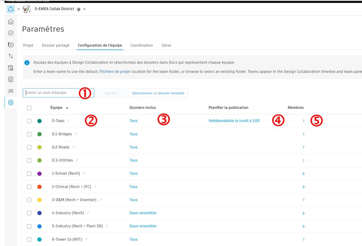Open the Home icon in sidebar
The image size is (362, 246).
(x=11, y=22)
